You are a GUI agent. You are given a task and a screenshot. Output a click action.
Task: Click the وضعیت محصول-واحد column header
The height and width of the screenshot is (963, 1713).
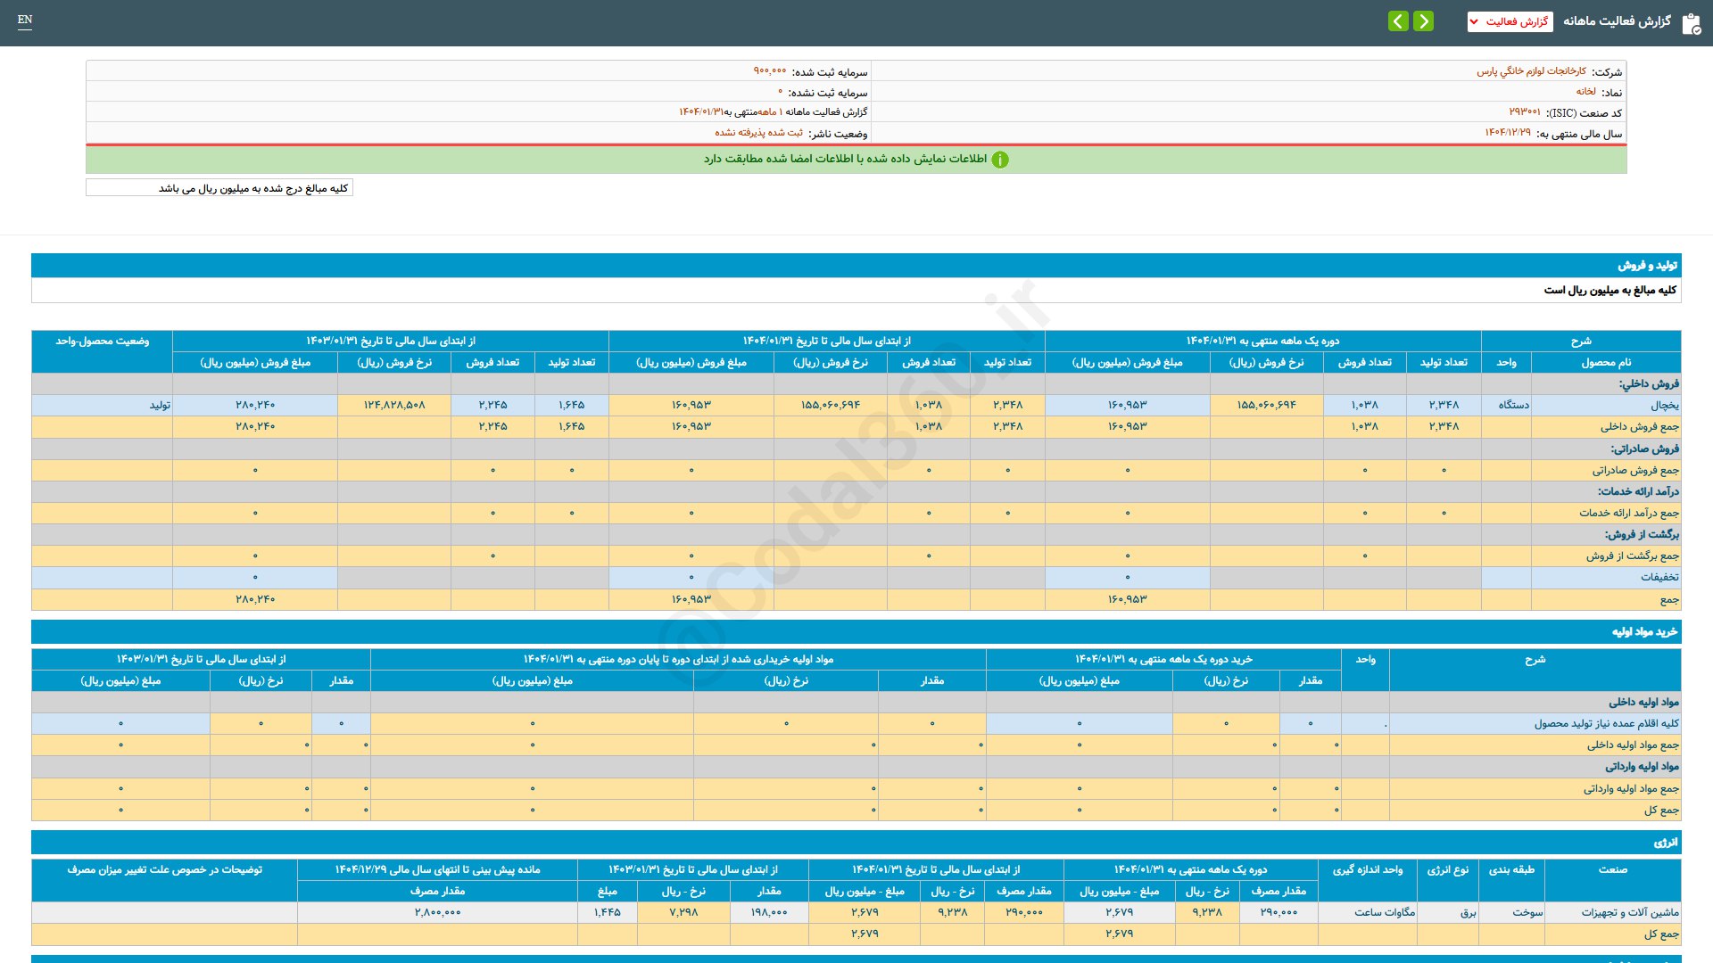point(102,342)
